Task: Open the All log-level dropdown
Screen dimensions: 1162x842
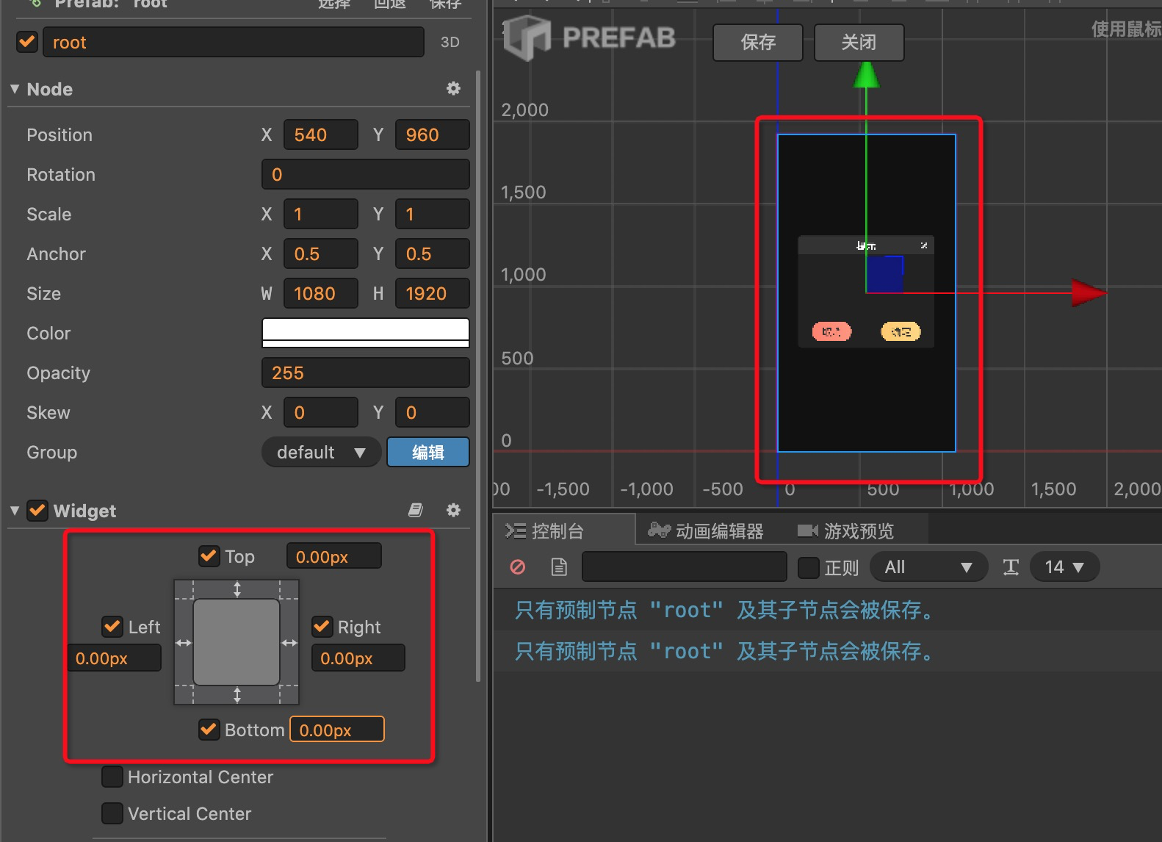Action: point(928,566)
